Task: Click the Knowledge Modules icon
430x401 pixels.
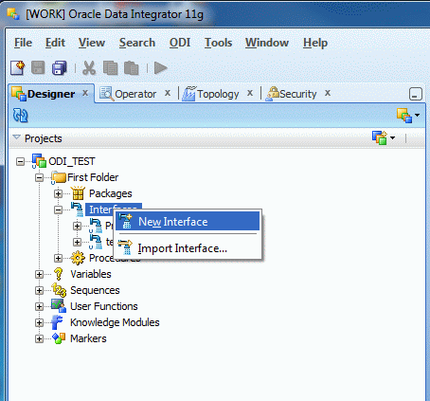Action: coord(58,322)
